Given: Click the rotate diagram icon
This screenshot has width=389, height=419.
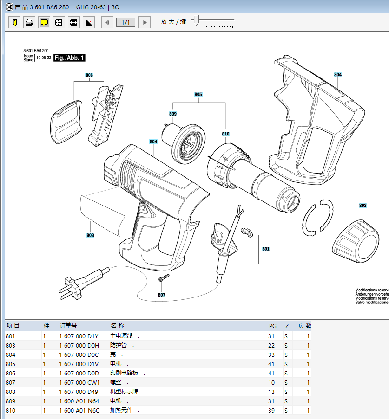Looking at the screenshot, I should 89,22.
